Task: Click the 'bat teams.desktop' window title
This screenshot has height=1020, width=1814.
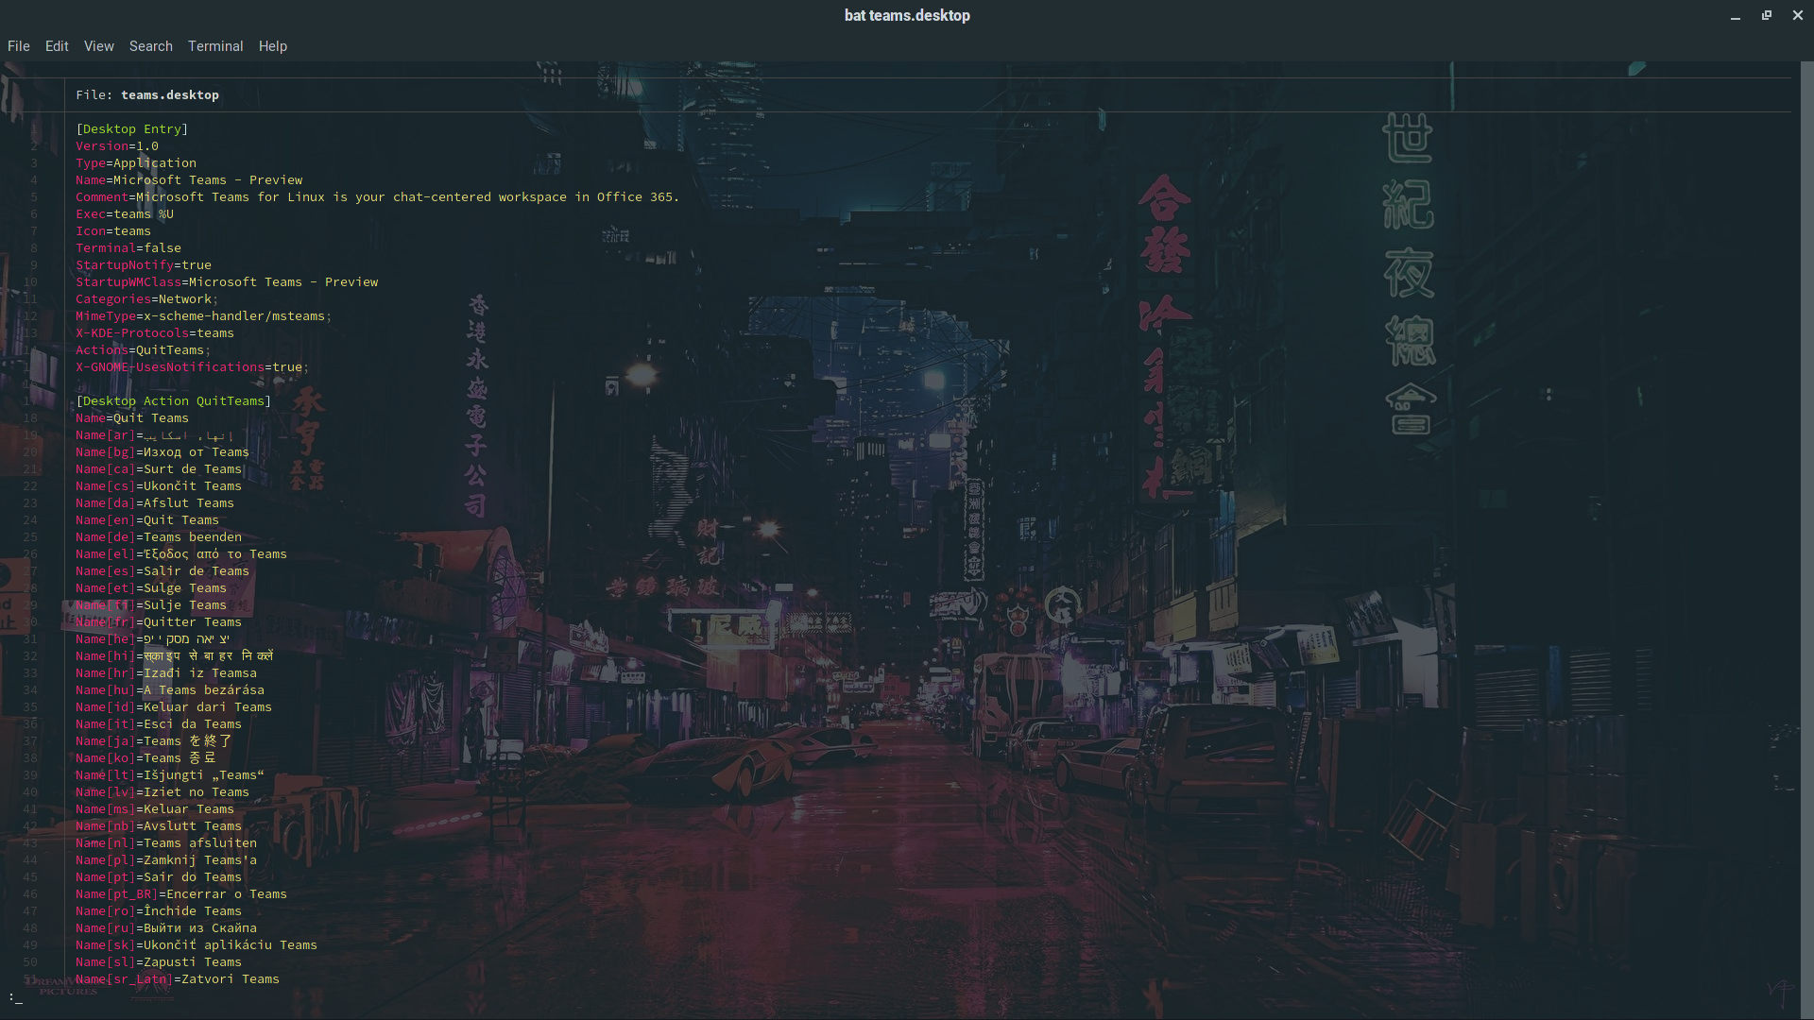Action: (907, 15)
